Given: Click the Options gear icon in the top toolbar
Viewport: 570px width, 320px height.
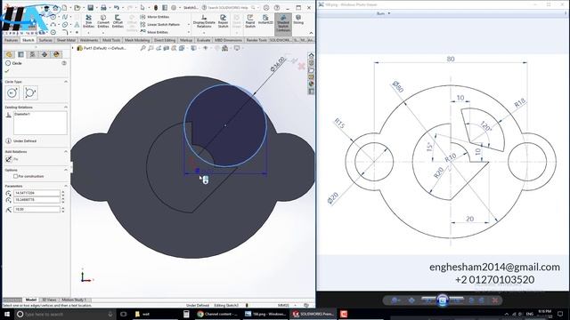Looking at the screenshot, I should (174, 8).
